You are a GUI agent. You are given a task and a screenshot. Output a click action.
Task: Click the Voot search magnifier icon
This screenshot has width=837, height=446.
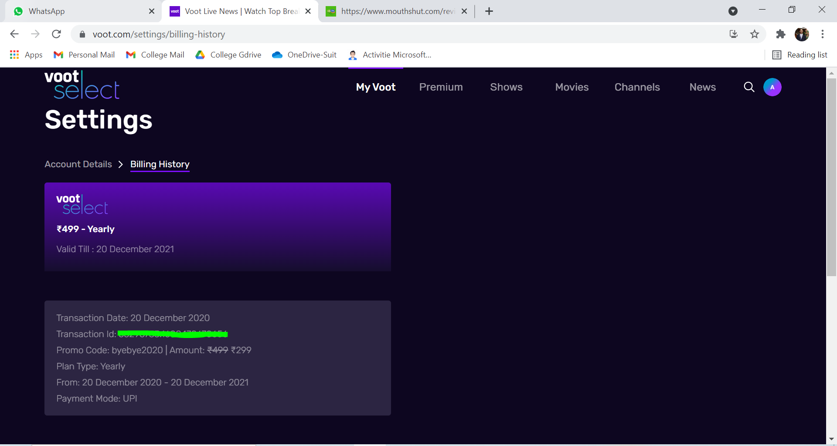pyautogui.click(x=749, y=87)
